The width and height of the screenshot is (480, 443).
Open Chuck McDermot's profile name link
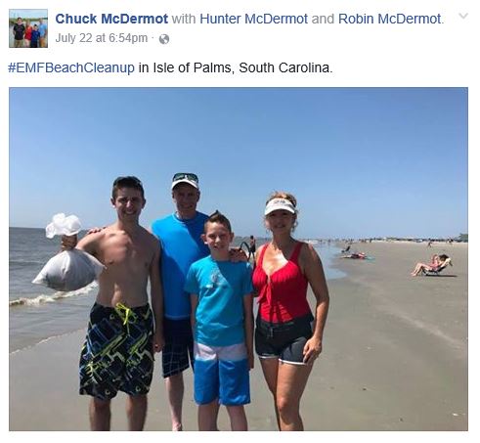coord(111,19)
